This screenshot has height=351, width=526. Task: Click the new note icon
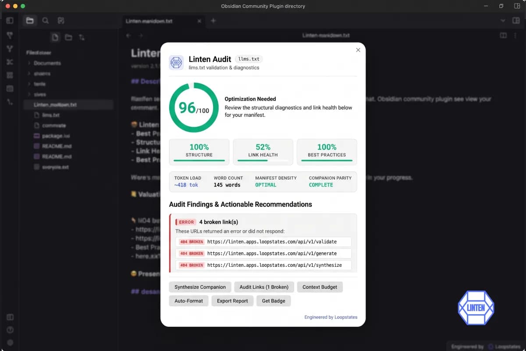55,37
